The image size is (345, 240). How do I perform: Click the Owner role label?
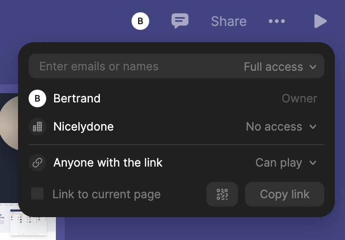pyautogui.click(x=299, y=98)
